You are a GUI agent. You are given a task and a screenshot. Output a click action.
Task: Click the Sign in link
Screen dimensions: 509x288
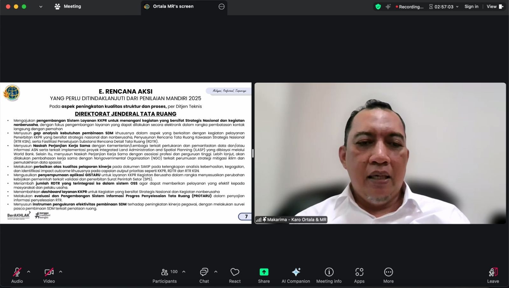click(x=471, y=6)
